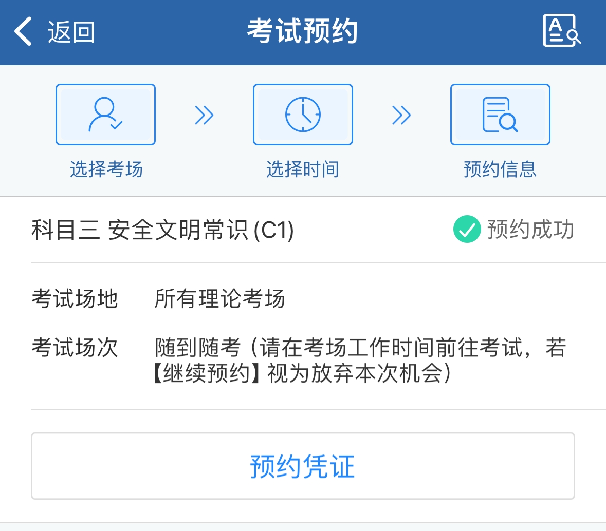
Task: Tap the 随到随考 session description text
Action: [x=360, y=360]
